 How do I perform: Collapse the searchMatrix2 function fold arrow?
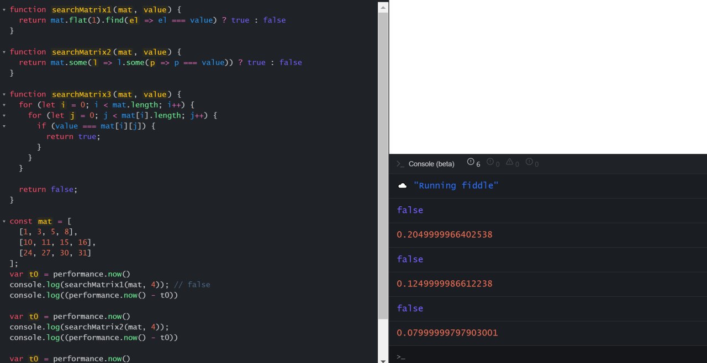tap(4, 52)
